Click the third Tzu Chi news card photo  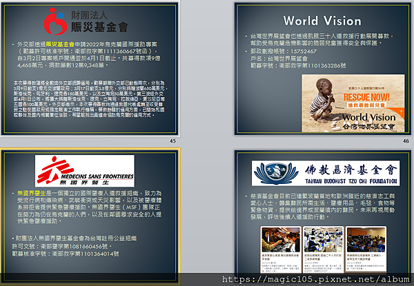(366, 240)
